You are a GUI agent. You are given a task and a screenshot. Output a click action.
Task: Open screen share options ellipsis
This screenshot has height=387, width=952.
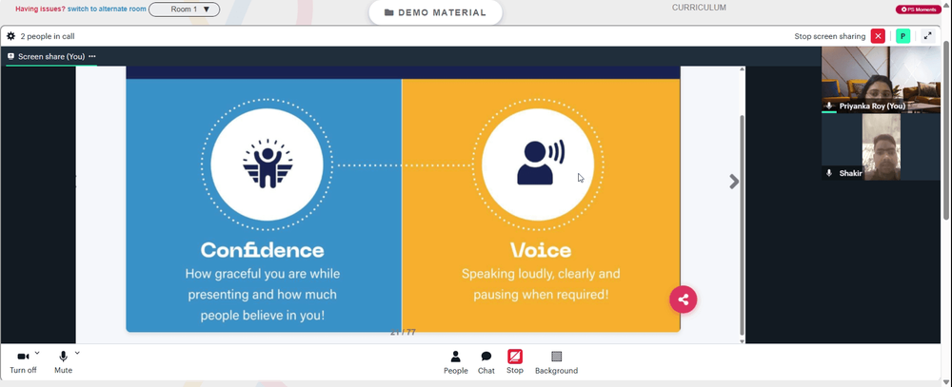click(x=92, y=56)
